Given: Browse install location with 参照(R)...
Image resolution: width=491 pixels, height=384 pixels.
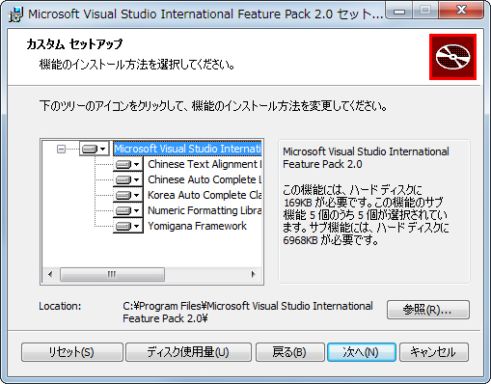Looking at the screenshot, I should click(428, 310).
